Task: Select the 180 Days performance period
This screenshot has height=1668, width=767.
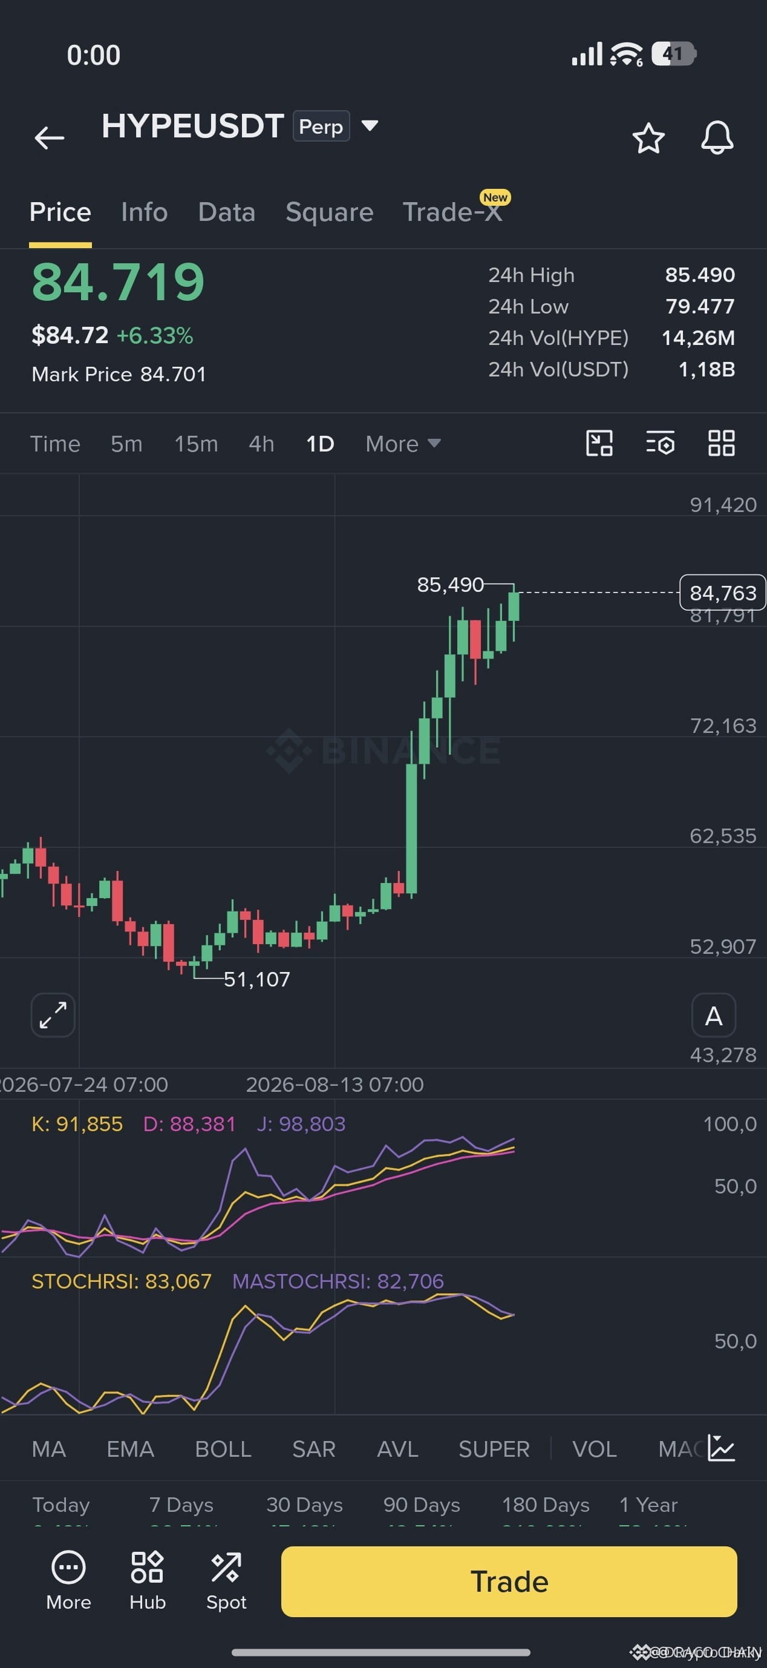Action: pyautogui.click(x=546, y=1505)
